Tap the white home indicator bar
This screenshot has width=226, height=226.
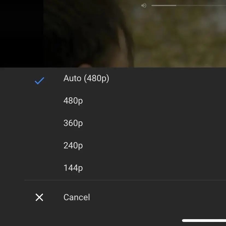[204, 220]
